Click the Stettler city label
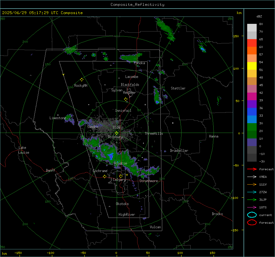This screenshot has width=275, height=257. [178, 88]
